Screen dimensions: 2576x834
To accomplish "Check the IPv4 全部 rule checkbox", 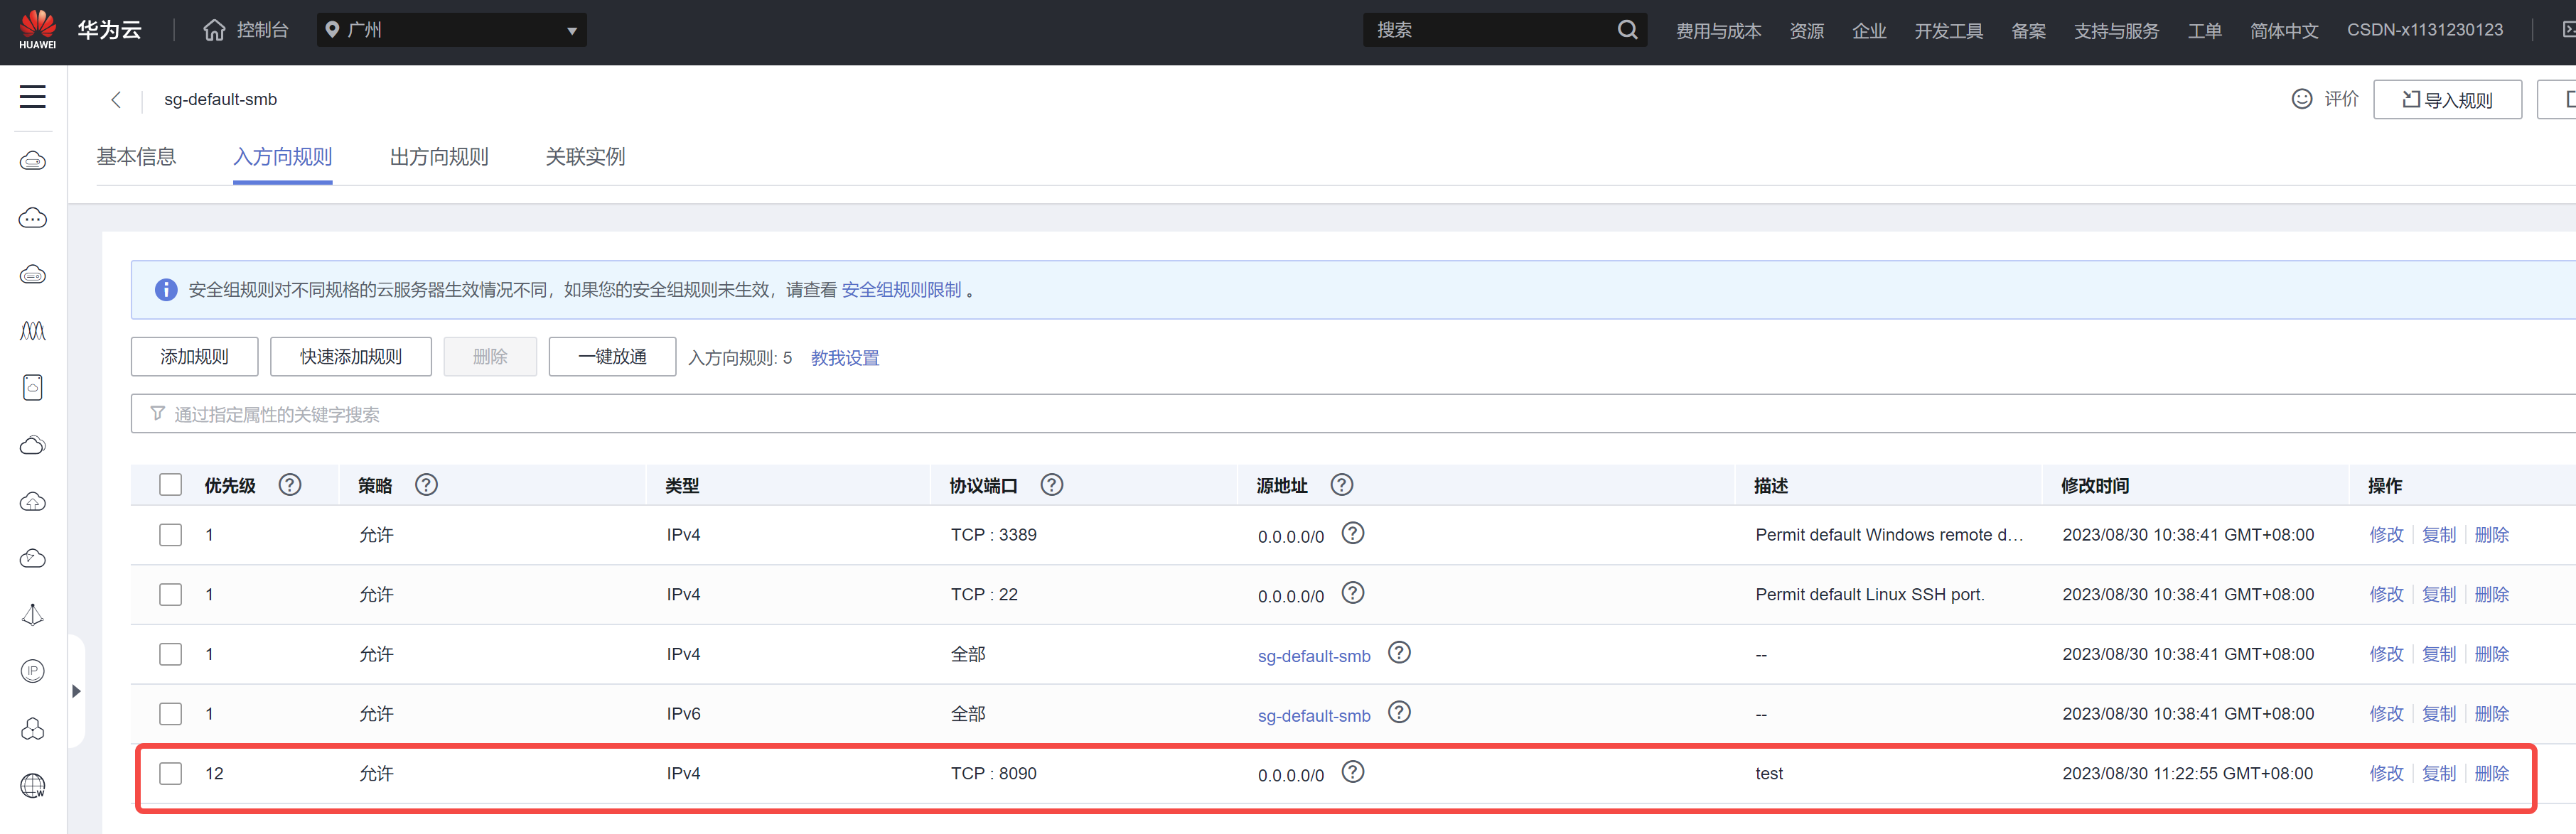I will coord(171,654).
